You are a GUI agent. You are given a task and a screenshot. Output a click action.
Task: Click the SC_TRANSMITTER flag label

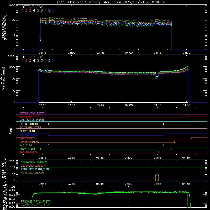pos(30,128)
